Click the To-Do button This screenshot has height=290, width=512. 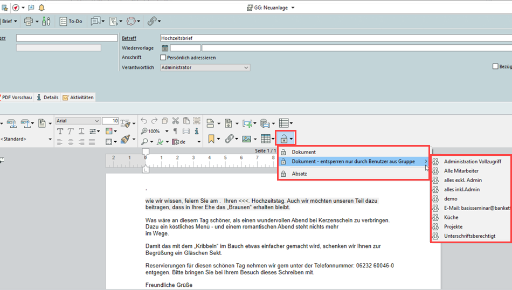coord(70,21)
